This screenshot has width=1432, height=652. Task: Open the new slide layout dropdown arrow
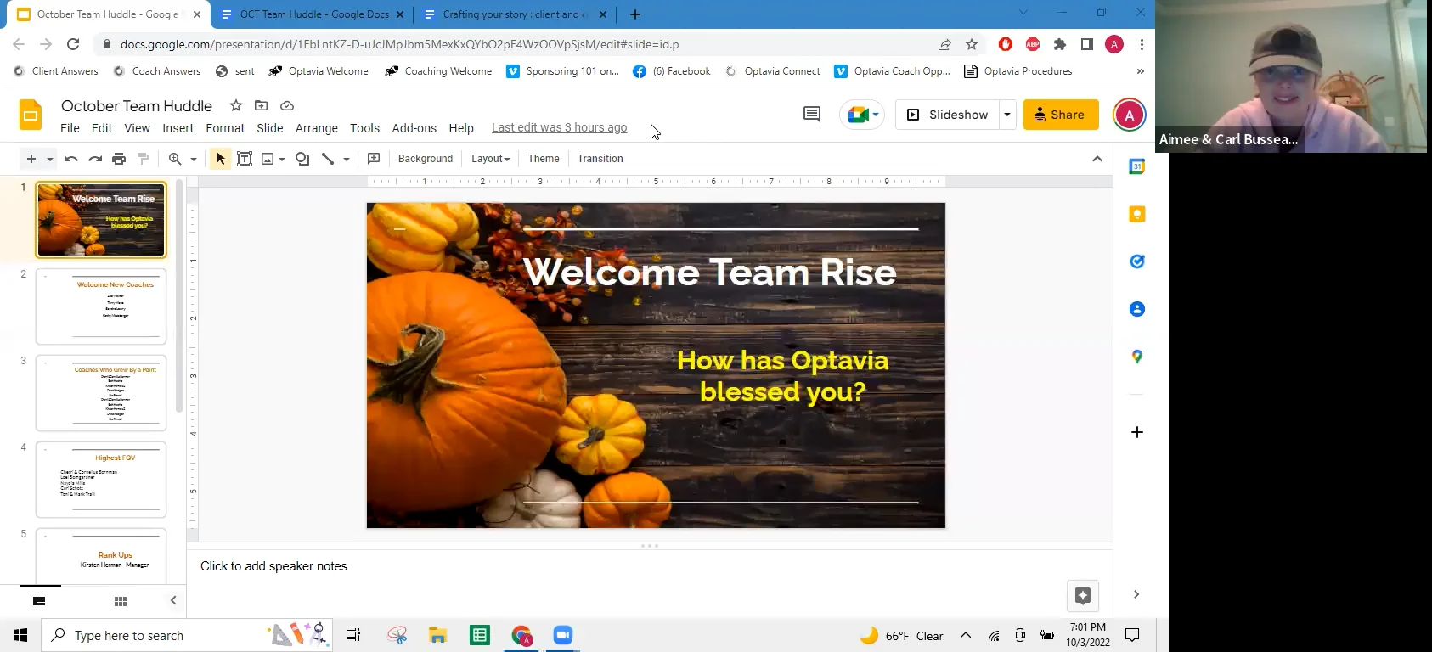50,159
